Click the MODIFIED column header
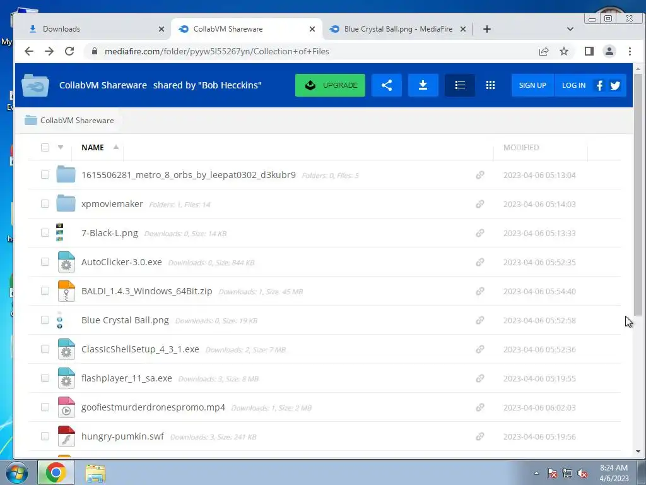The height and width of the screenshot is (485, 646). (x=521, y=147)
